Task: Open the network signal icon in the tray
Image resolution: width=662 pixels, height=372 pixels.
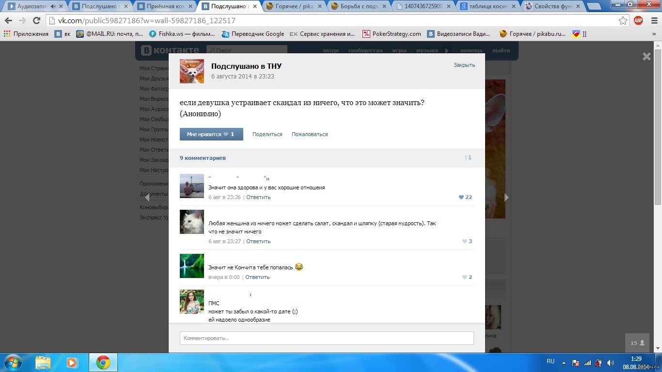Action: pyautogui.click(x=587, y=362)
